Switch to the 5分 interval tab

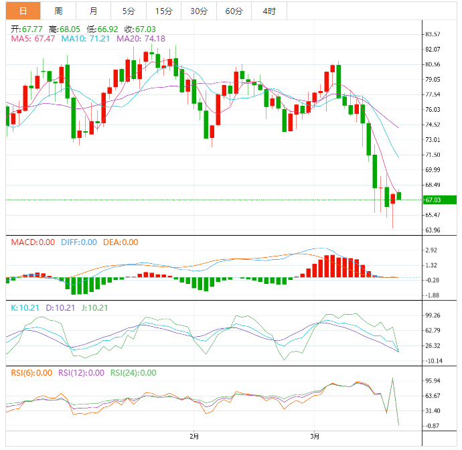(x=128, y=11)
